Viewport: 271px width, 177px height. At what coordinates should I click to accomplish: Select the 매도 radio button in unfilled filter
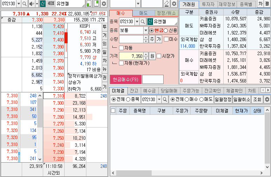coord(201,99)
